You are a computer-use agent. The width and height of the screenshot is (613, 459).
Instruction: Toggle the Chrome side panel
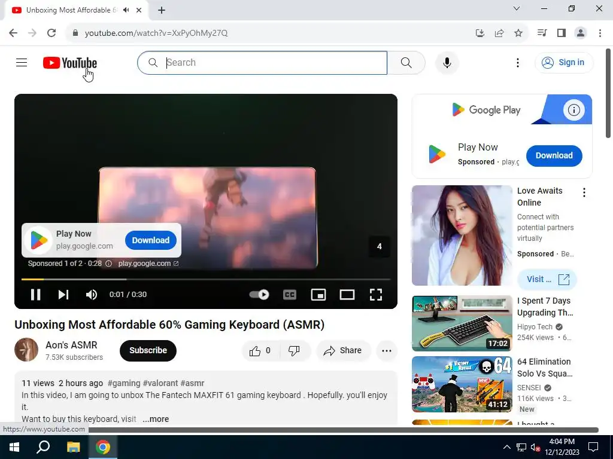coord(562,33)
